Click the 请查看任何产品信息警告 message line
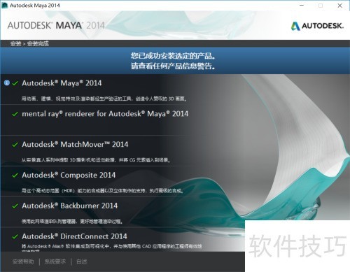This screenshot has width=350, height=272. coord(173,66)
